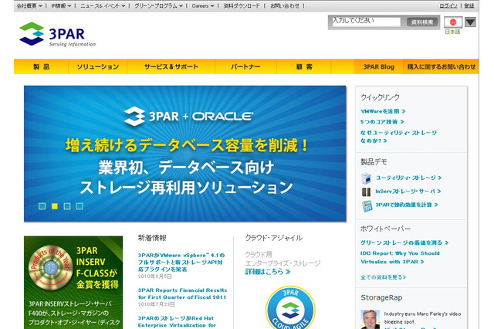Click the 3PAR + ORACLE banner image
Viewport: 494px width, 329px height.
click(x=185, y=154)
